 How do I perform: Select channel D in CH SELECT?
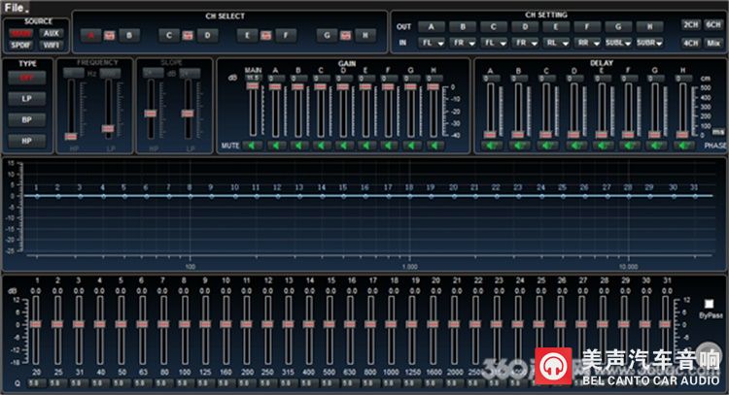207,35
